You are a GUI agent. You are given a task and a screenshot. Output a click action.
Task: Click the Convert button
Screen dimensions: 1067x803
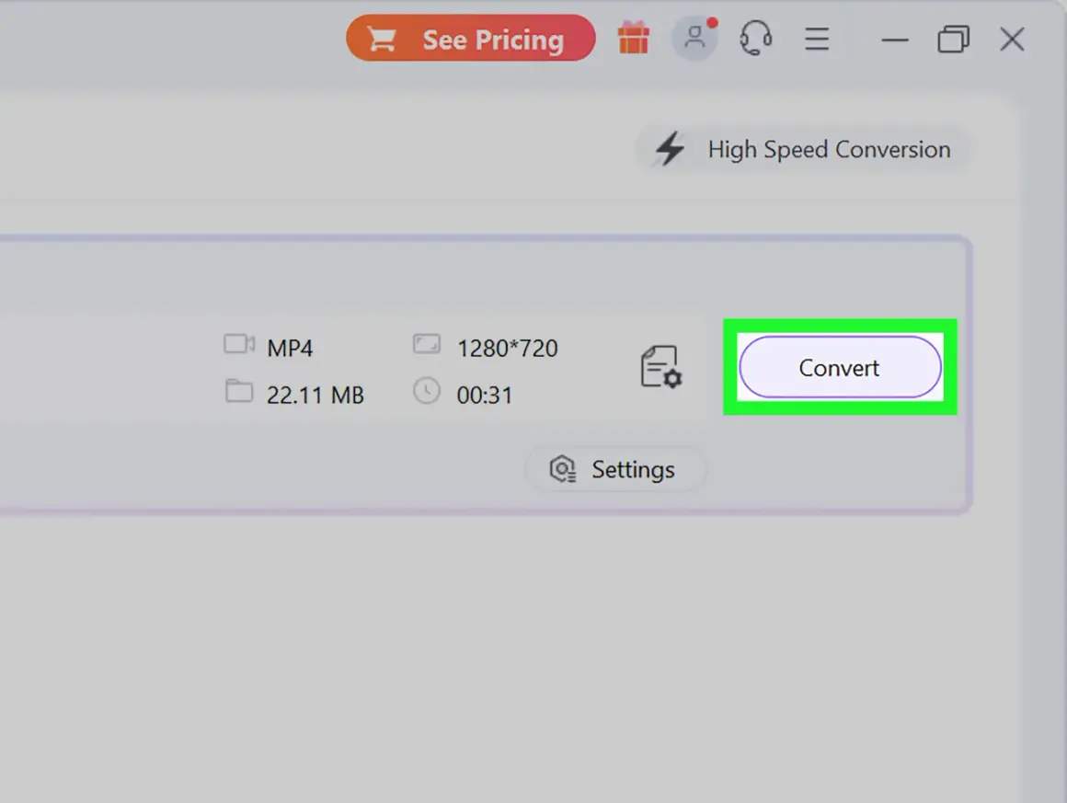click(840, 367)
